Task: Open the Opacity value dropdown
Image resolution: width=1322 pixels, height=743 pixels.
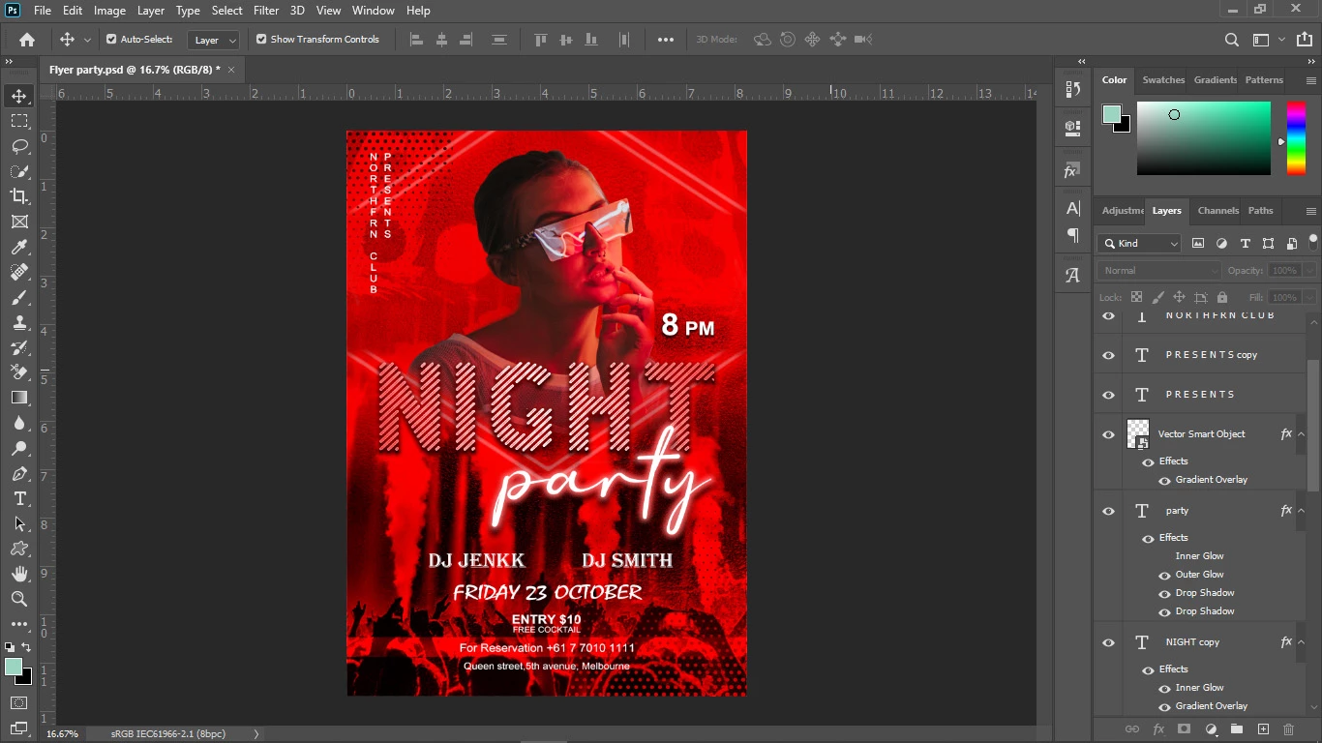Action: click(1309, 271)
